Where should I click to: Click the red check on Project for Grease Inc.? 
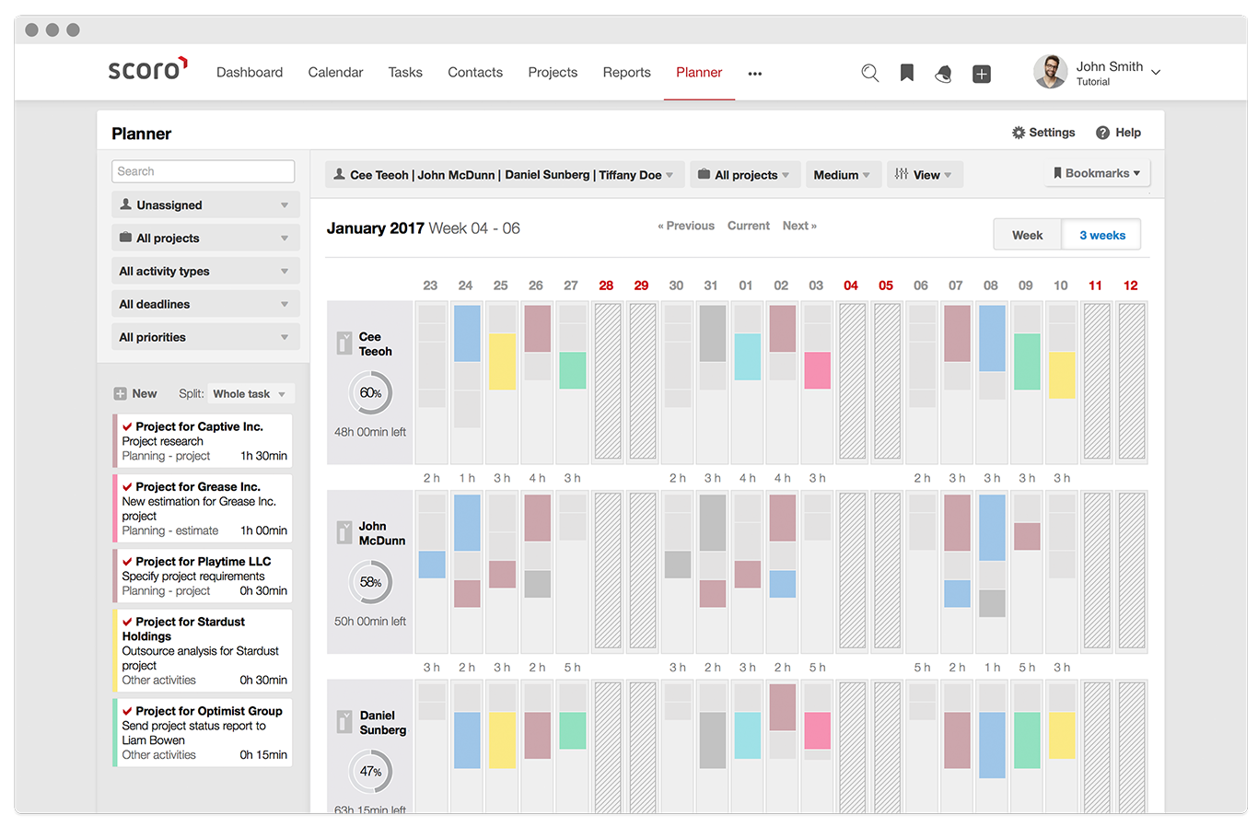(127, 486)
